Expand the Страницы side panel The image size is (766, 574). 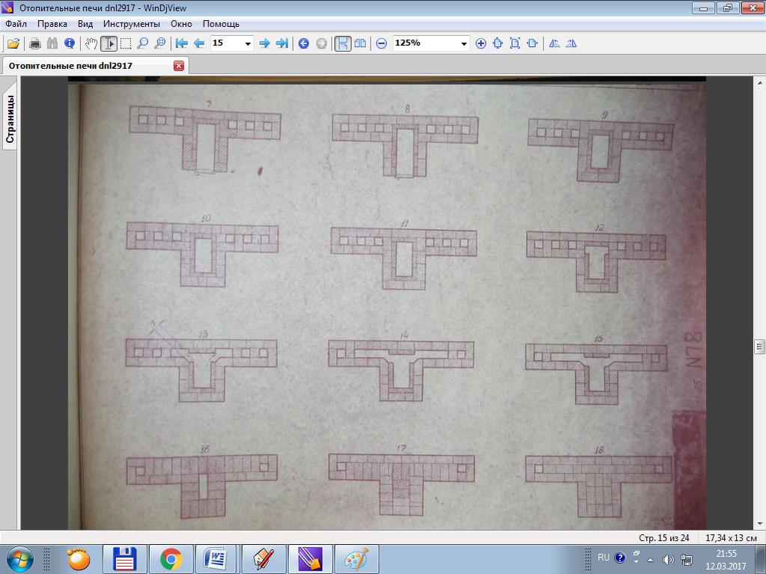click(x=10, y=118)
